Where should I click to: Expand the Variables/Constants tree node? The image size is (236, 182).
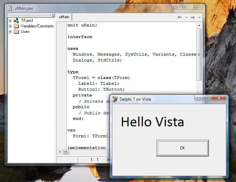10,26
